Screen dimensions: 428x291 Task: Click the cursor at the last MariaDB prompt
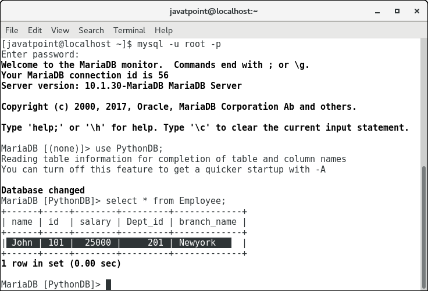pos(108,285)
